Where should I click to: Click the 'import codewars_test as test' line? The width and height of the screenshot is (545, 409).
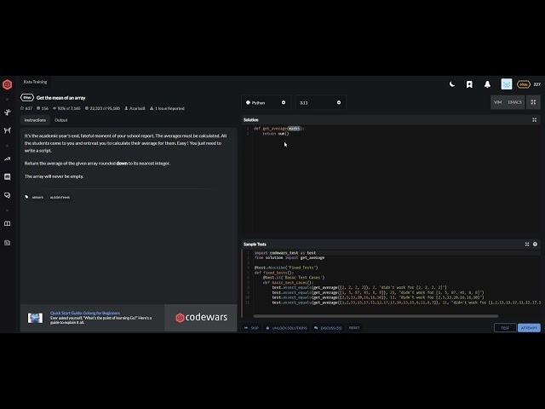(x=285, y=253)
